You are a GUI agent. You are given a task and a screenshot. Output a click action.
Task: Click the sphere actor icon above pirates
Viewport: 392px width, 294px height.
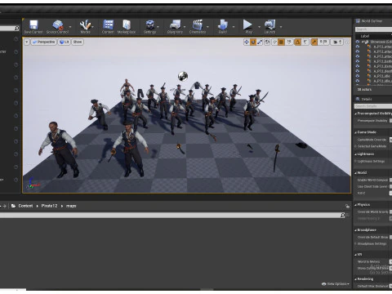click(183, 76)
